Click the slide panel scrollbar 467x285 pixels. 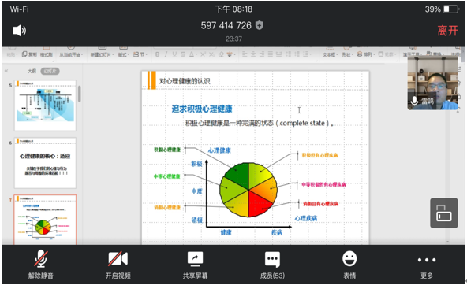tap(79, 94)
